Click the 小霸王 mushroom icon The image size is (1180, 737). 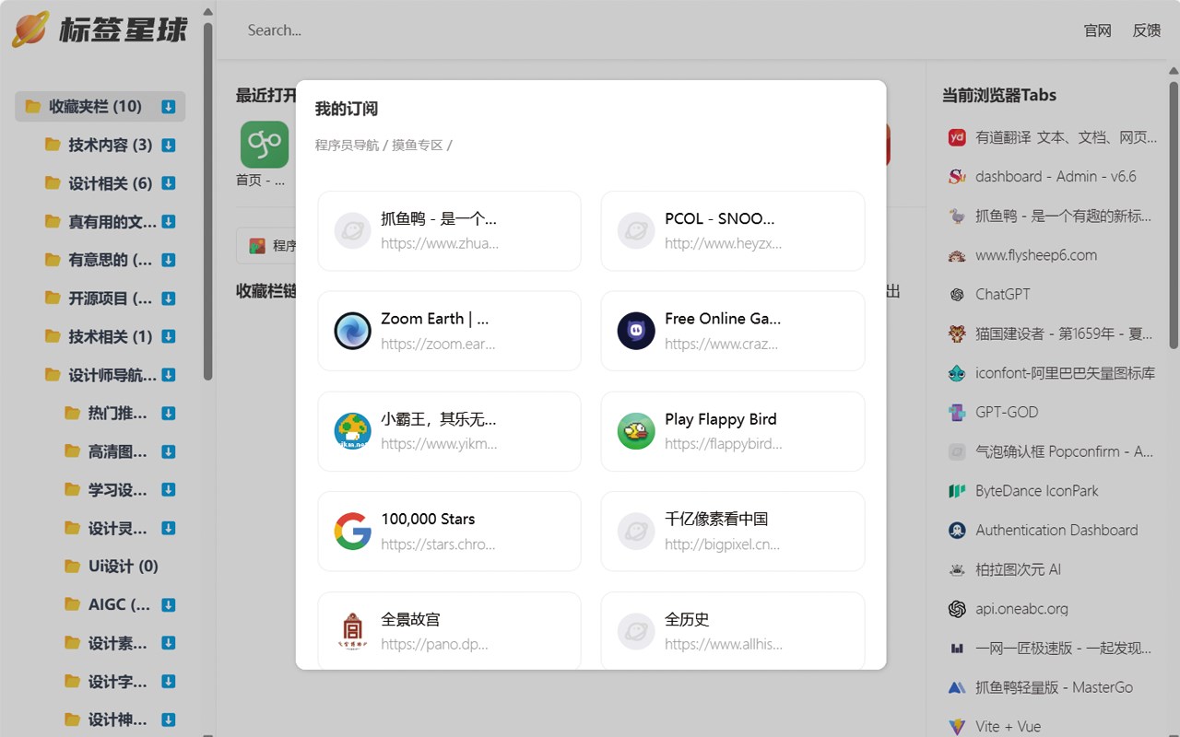pos(352,431)
